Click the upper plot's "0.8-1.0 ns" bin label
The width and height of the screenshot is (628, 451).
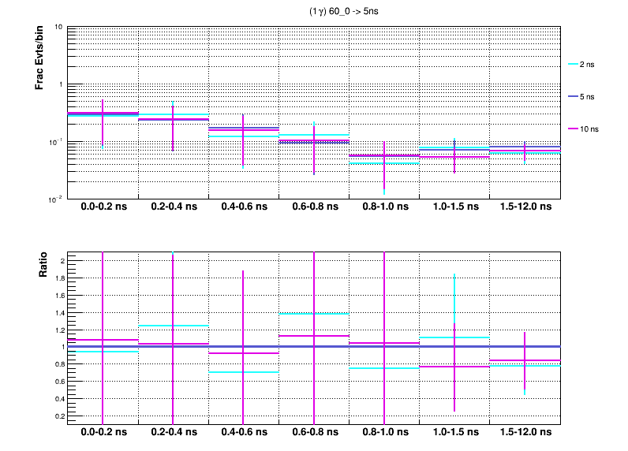point(384,207)
